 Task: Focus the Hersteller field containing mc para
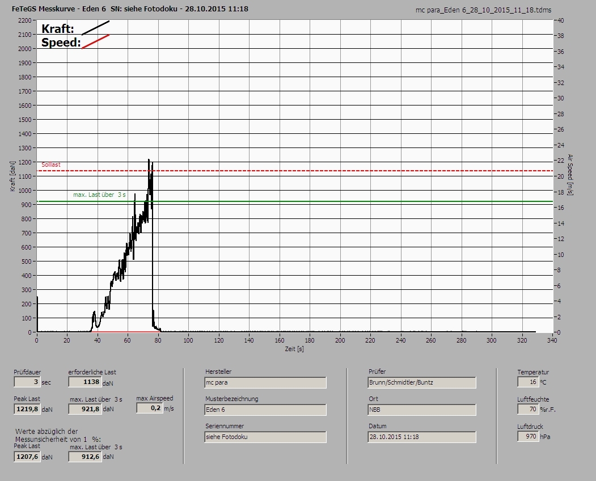(x=265, y=382)
